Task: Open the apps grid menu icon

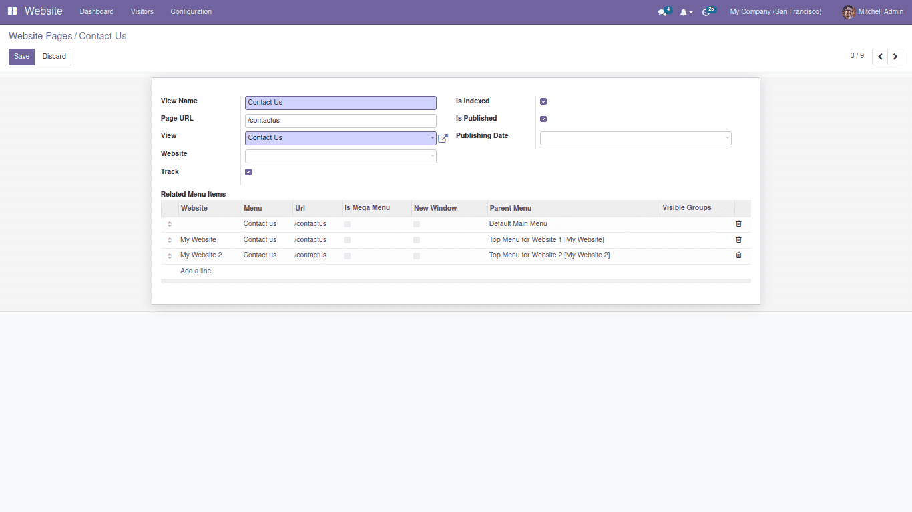Action: pos(13,11)
